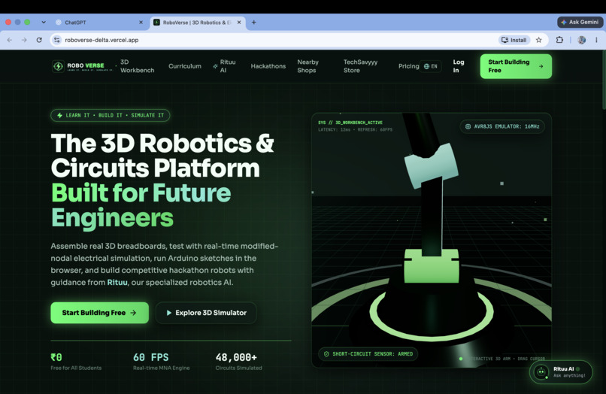Reload the current page

pos(39,40)
